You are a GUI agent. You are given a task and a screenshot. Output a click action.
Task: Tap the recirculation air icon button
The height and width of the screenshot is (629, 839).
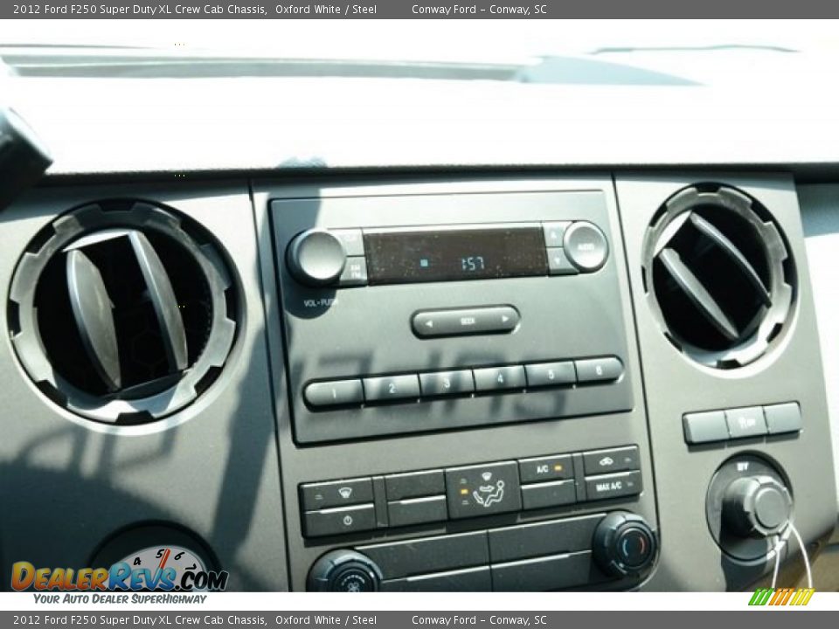(607, 460)
